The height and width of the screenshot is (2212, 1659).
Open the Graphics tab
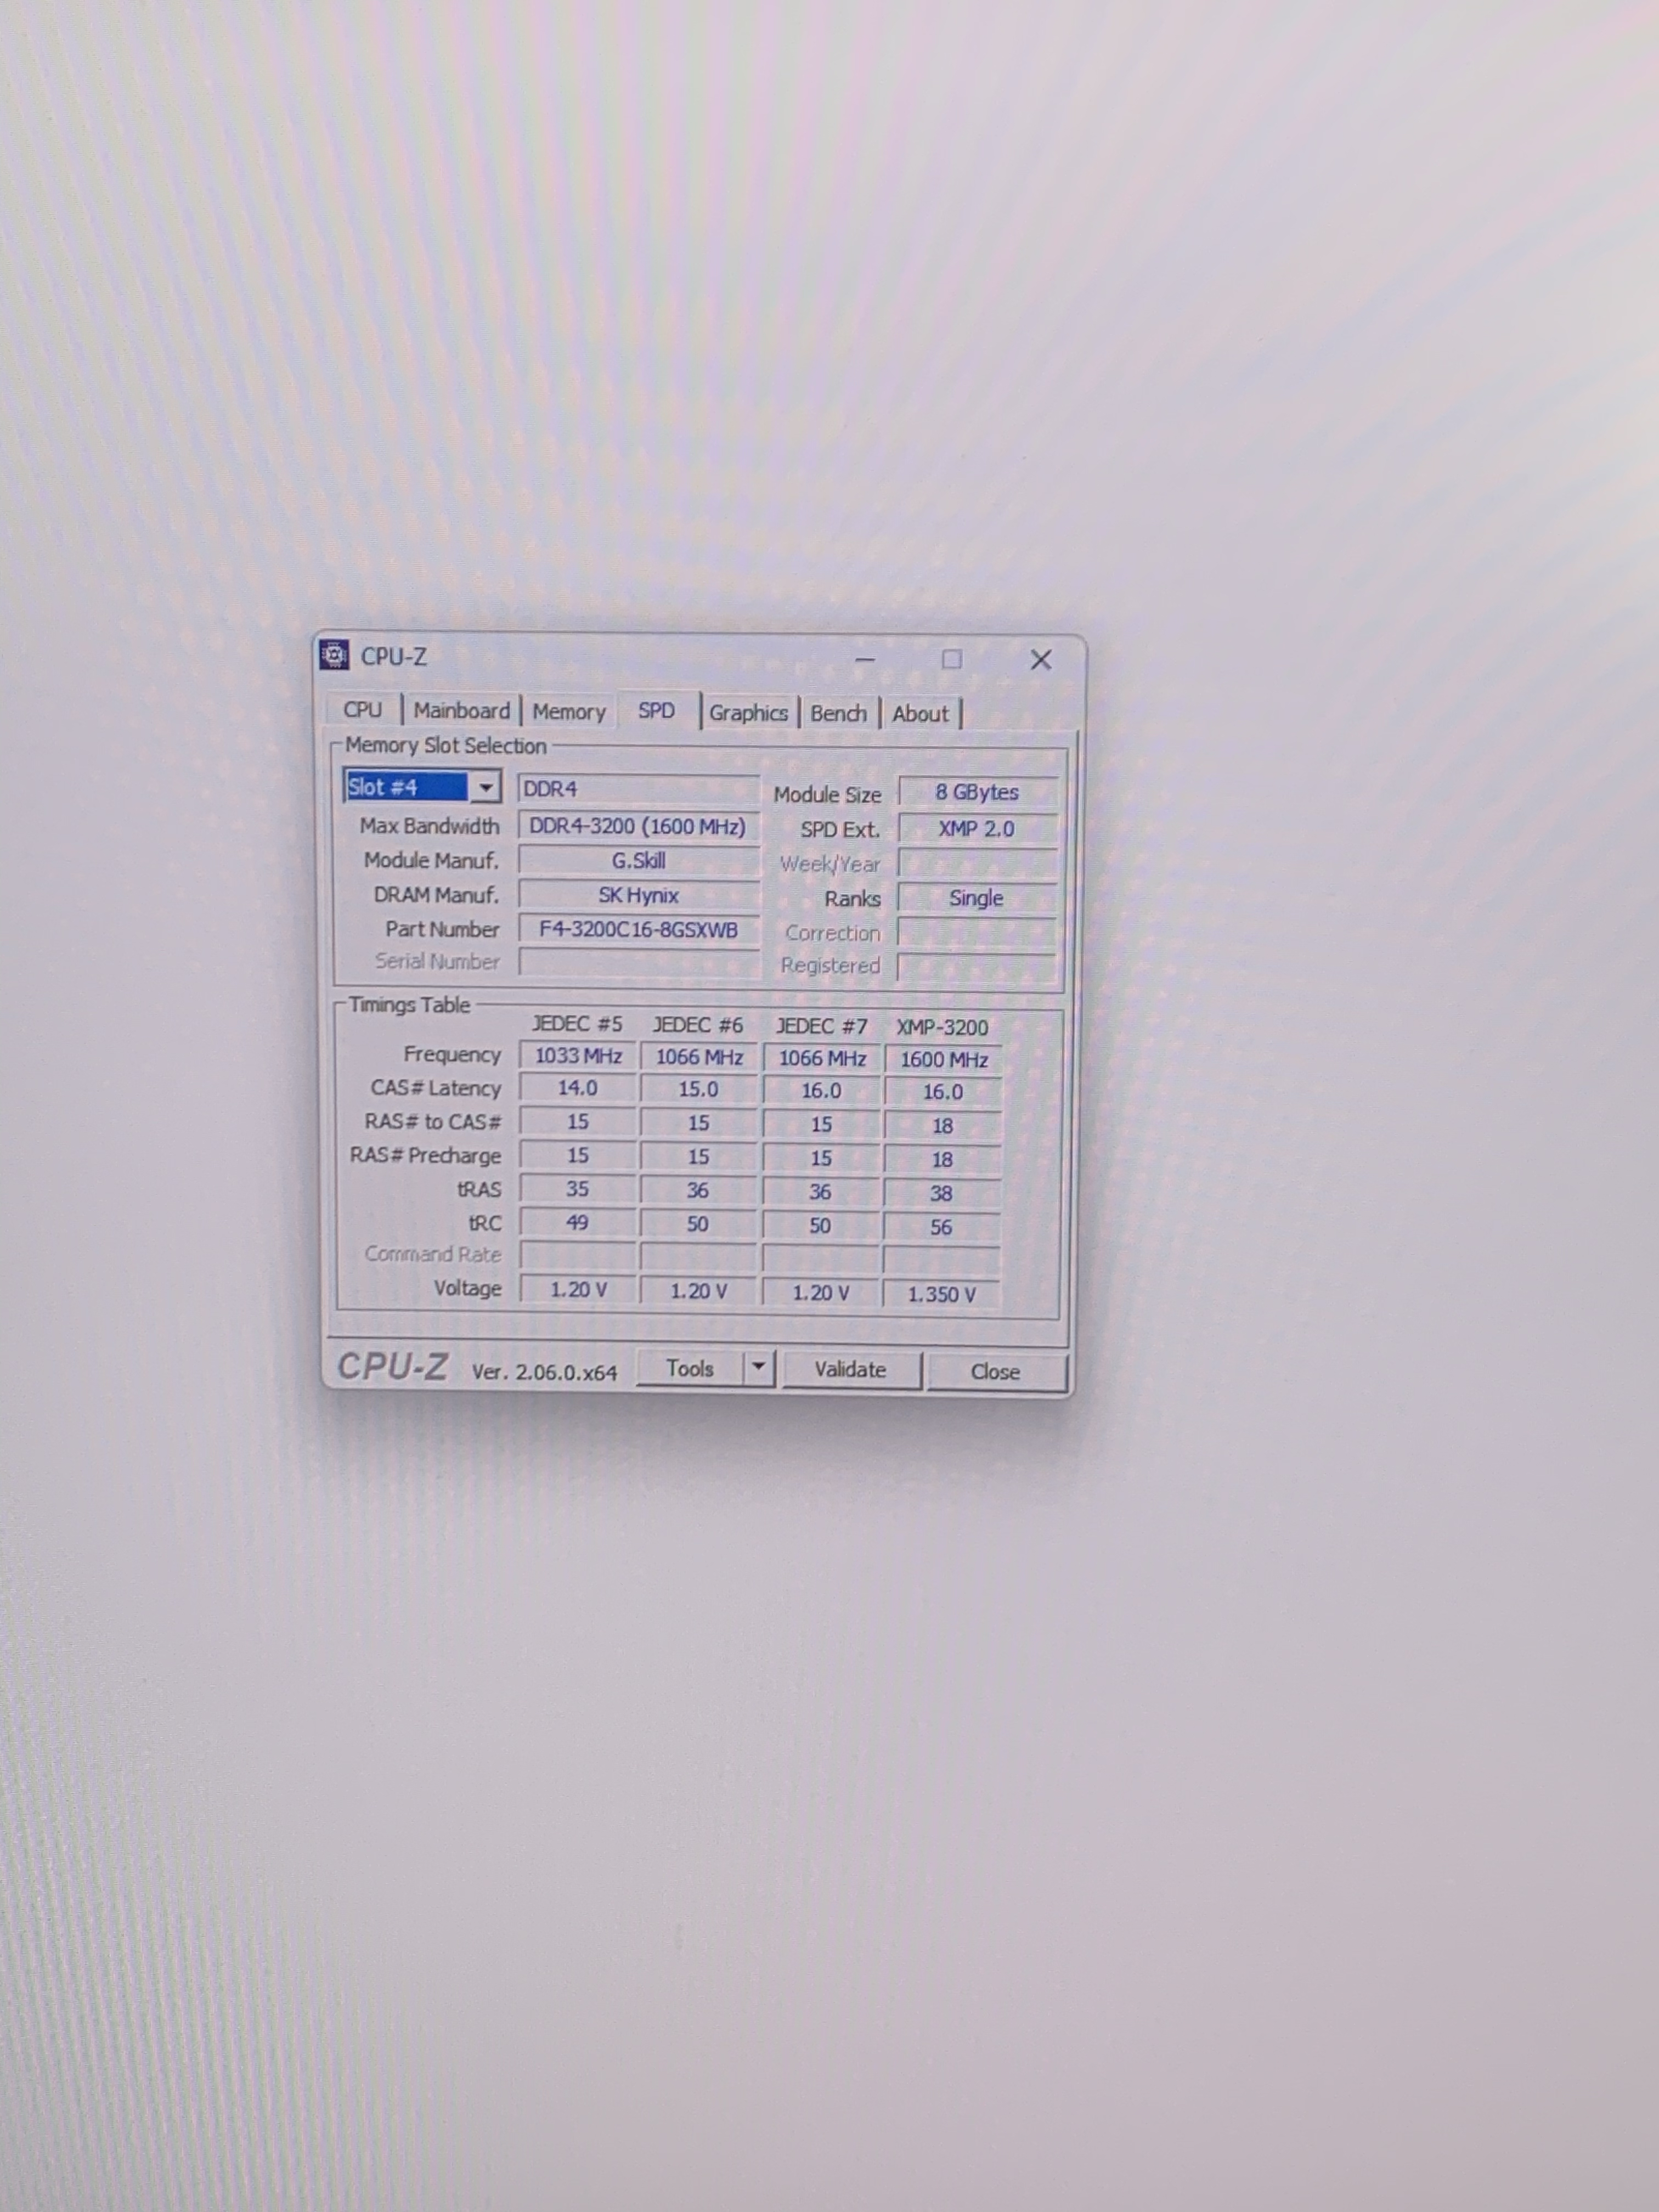pos(748,713)
